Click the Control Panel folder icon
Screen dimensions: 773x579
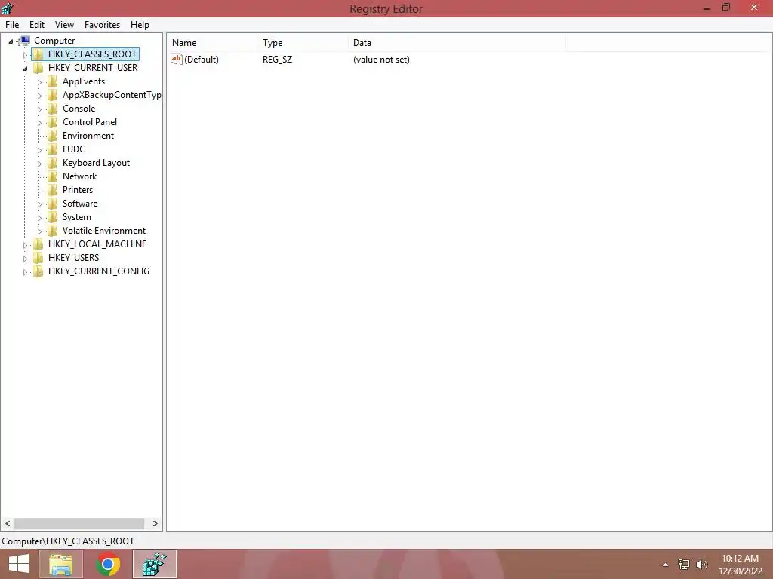[x=53, y=122]
